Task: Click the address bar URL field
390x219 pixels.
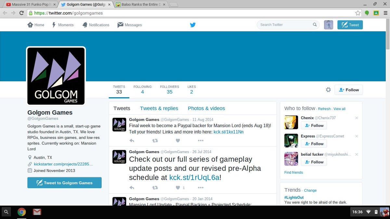Action: pyautogui.click(x=195, y=13)
